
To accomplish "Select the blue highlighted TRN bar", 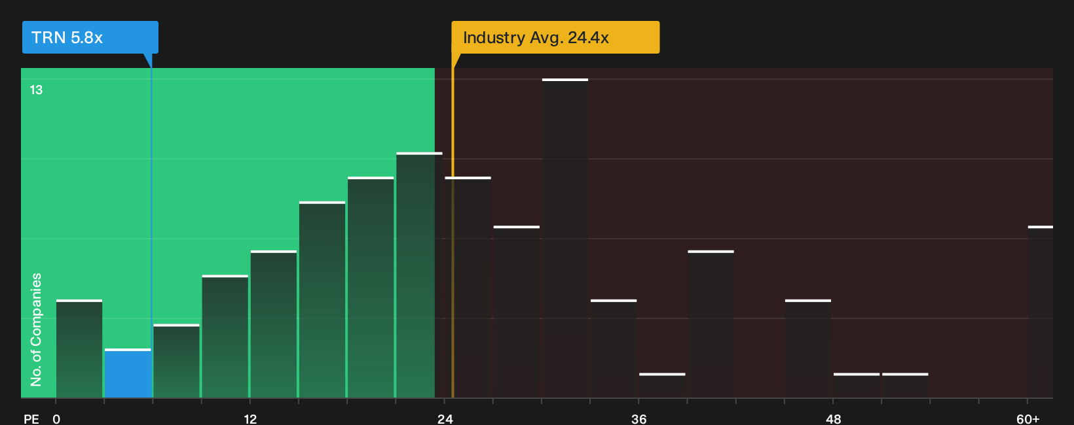I will pos(128,373).
